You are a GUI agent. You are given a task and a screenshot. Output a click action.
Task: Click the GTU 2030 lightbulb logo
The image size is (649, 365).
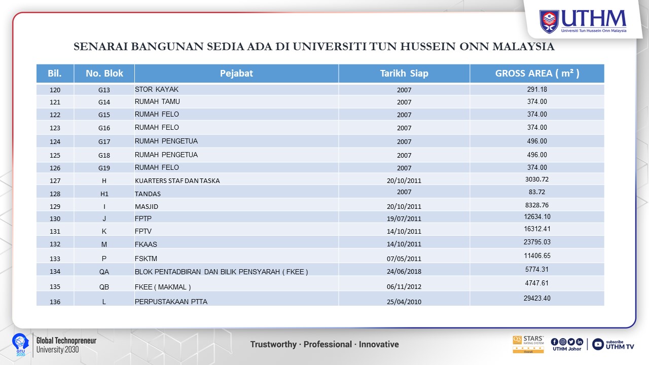click(19, 345)
